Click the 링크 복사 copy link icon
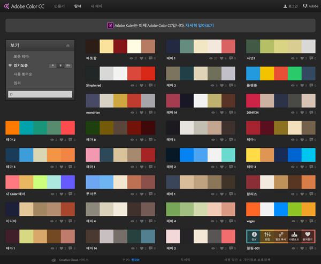 [x=280, y=233]
